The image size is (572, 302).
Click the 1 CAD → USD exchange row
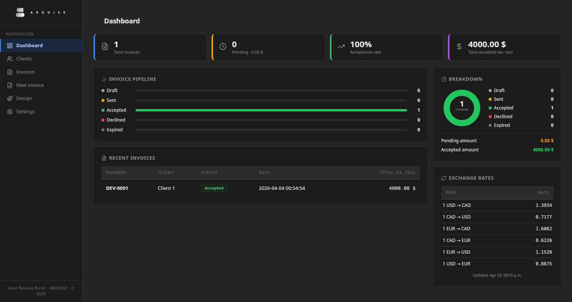click(497, 217)
